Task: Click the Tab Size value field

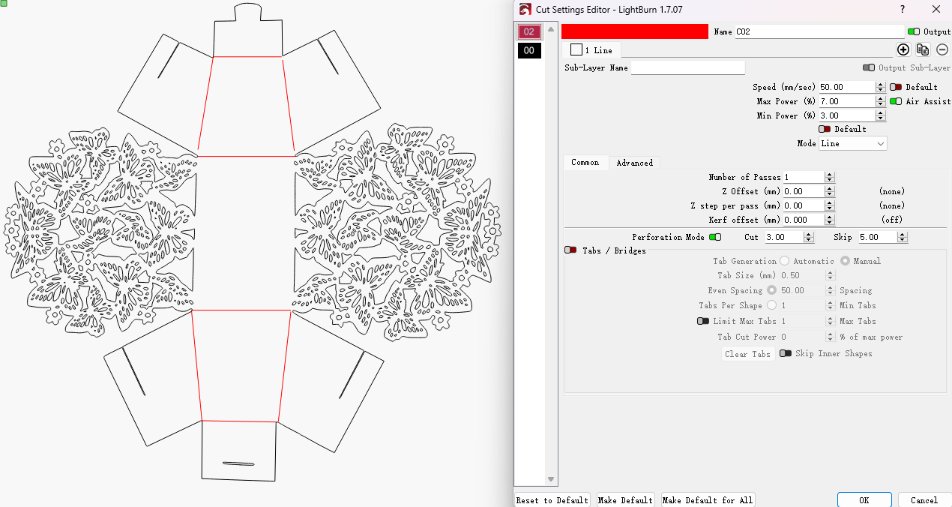Action: pos(802,275)
